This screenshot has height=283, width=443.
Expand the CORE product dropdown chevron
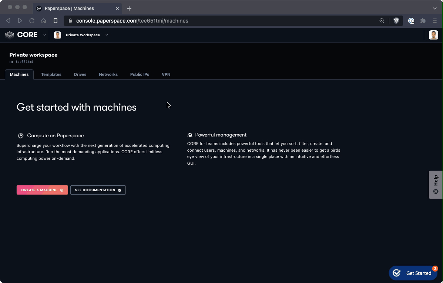coord(44,35)
